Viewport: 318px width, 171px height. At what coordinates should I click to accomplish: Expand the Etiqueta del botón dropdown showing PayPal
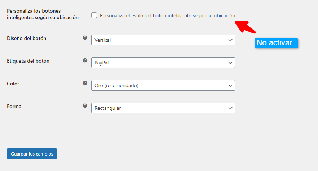click(163, 63)
